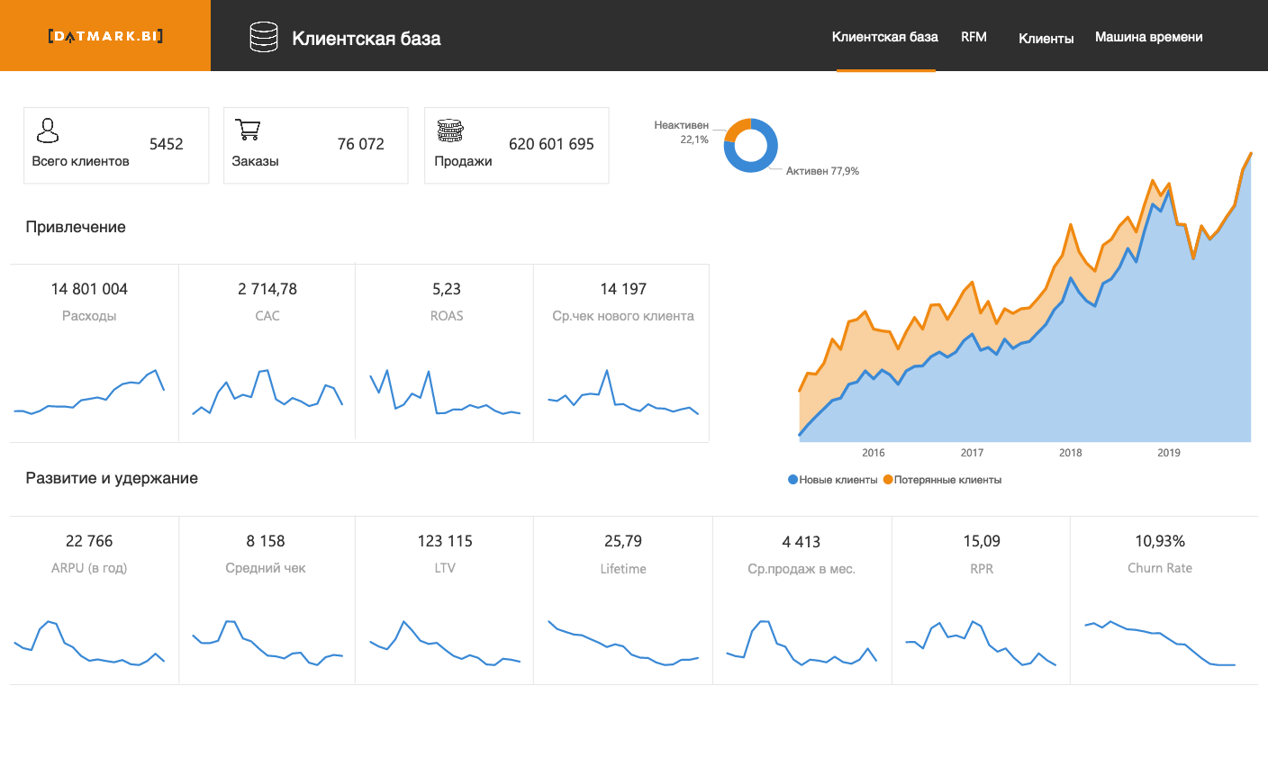Click the Lifetime value 25,79
Screen dimensions: 1268x767
coord(623,541)
